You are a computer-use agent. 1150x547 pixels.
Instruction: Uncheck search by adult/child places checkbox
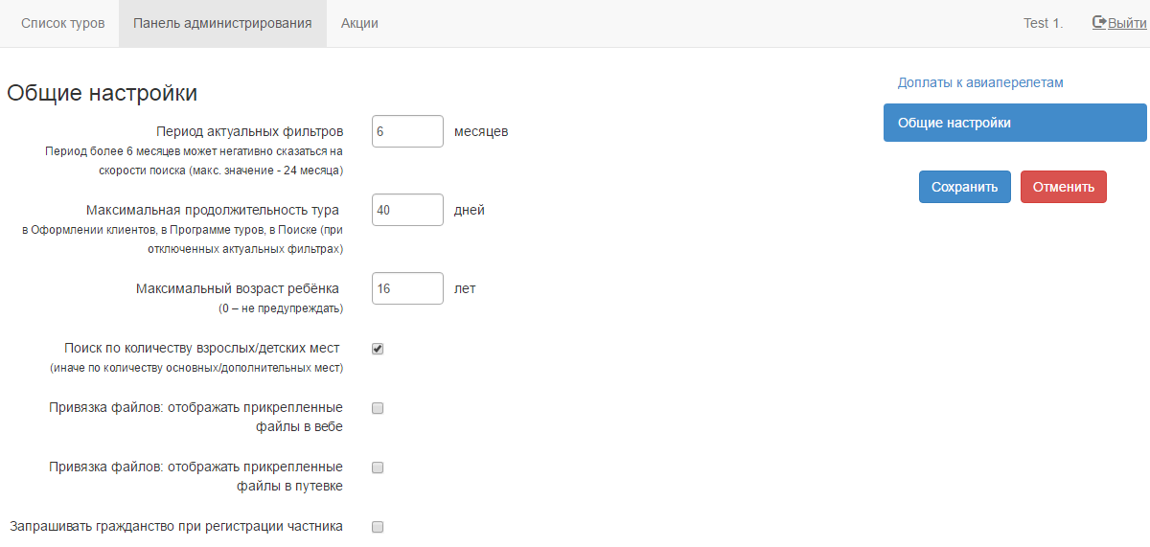coord(378,349)
